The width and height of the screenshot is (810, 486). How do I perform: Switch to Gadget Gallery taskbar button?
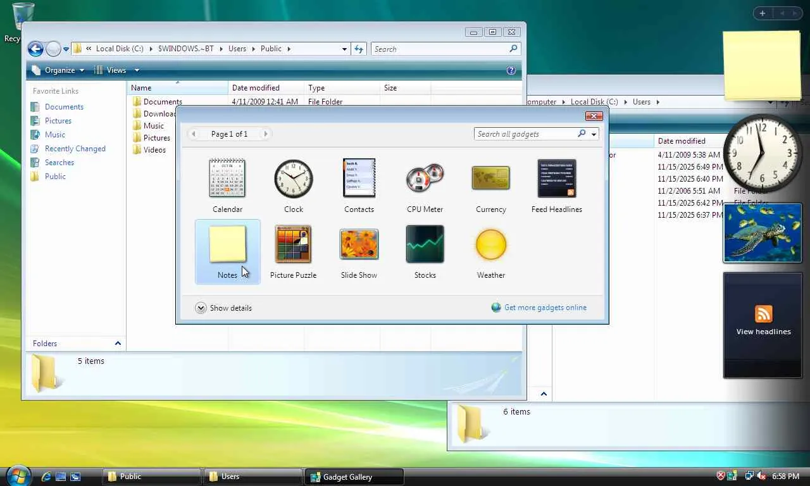[354, 477]
